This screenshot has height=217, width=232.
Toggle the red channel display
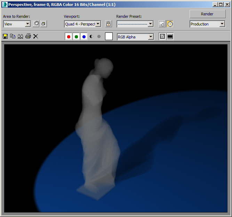tap(69, 37)
